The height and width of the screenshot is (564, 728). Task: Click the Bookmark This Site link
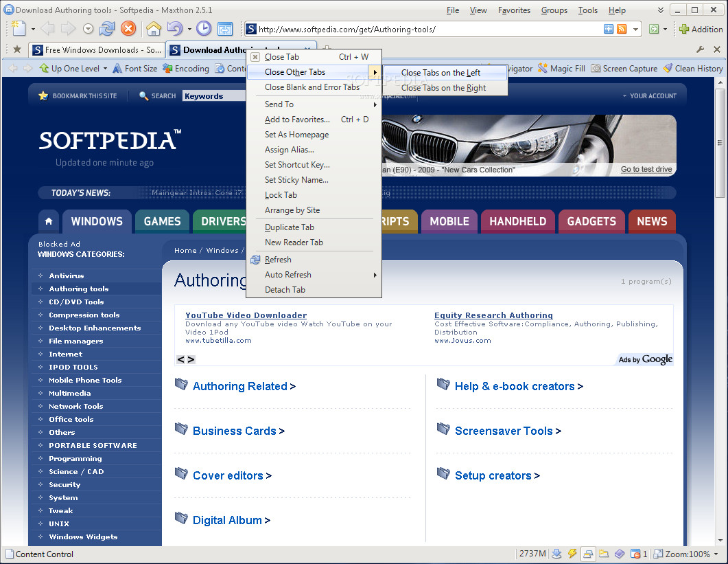pos(78,95)
